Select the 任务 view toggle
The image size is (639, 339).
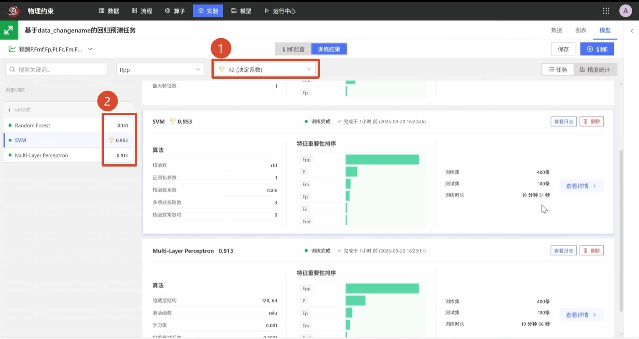(x=558, y=70)
